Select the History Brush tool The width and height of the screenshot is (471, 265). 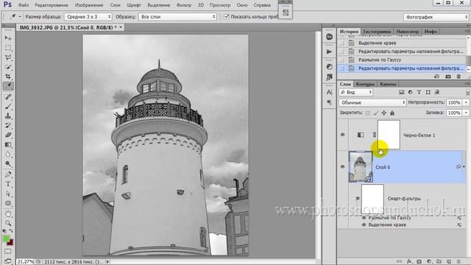pos(8,125)
